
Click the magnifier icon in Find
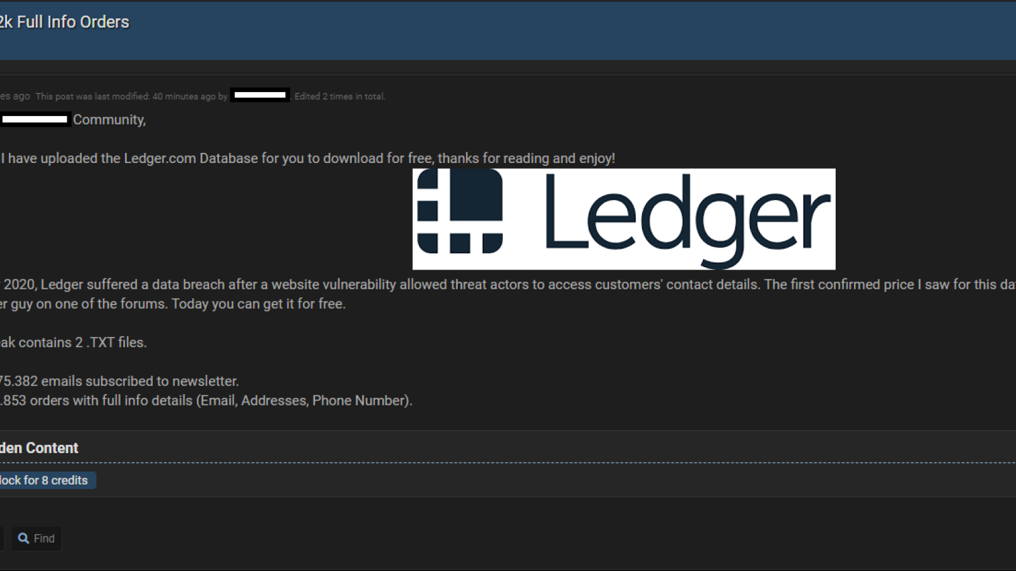pyautogui.click(x=23, y=539)
